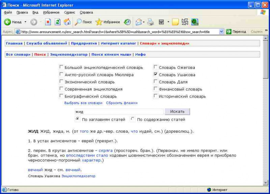Open Избранное star favorites button
Screen dimensions: 270x194
click(x=108, y=22)
